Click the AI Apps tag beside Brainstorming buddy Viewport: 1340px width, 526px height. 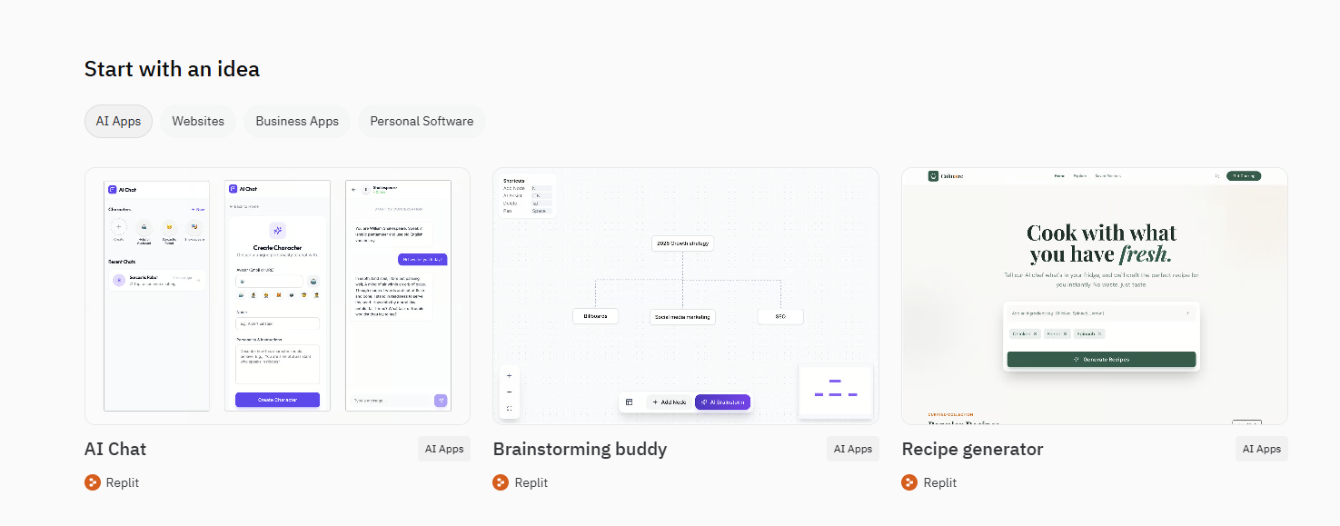(852, 449)
